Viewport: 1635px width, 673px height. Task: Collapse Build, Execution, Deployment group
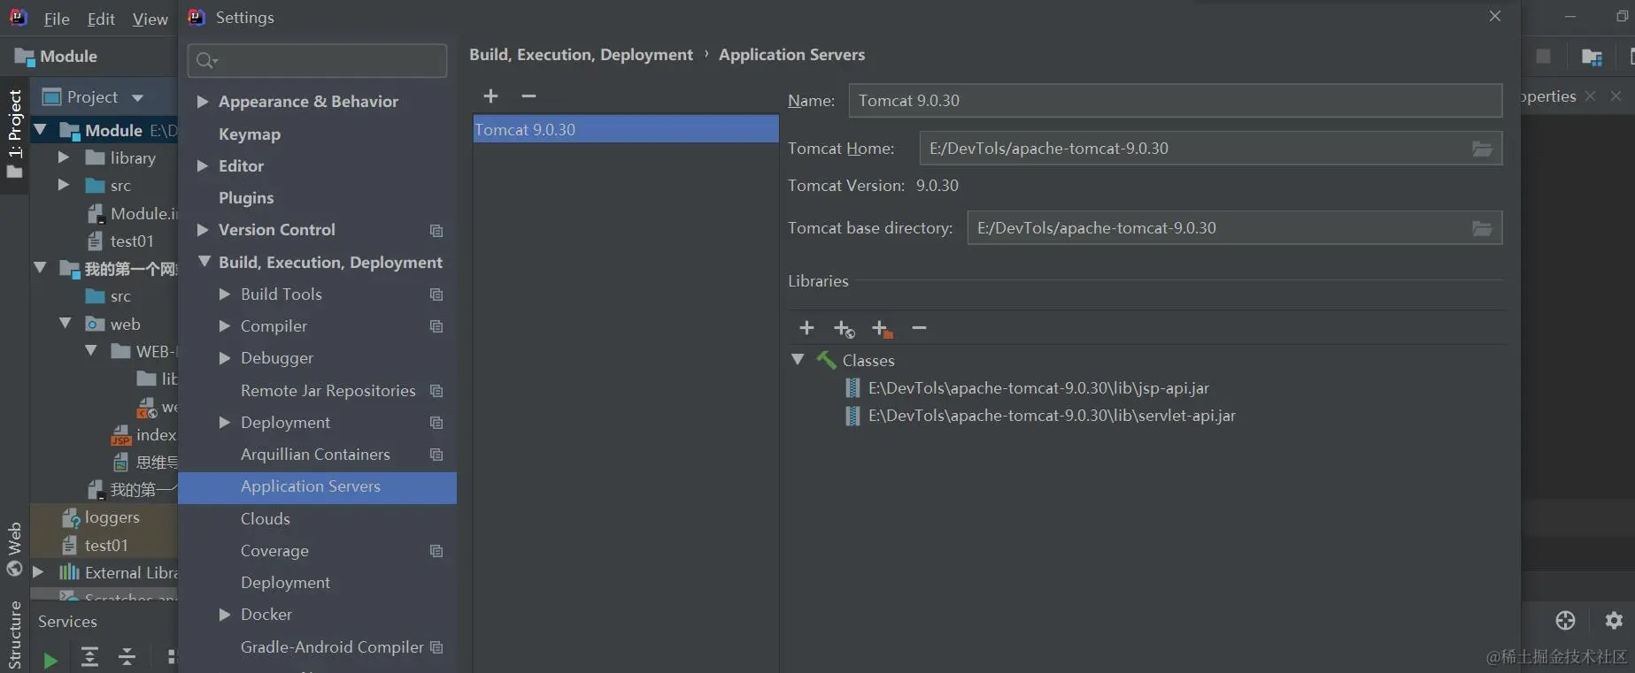pyautogui.click(x=204, y=262)
